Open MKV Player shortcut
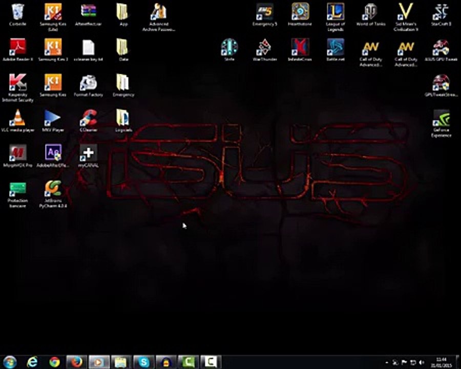The height and width of the screenshot is (369, 461). (x=53, y=120)
